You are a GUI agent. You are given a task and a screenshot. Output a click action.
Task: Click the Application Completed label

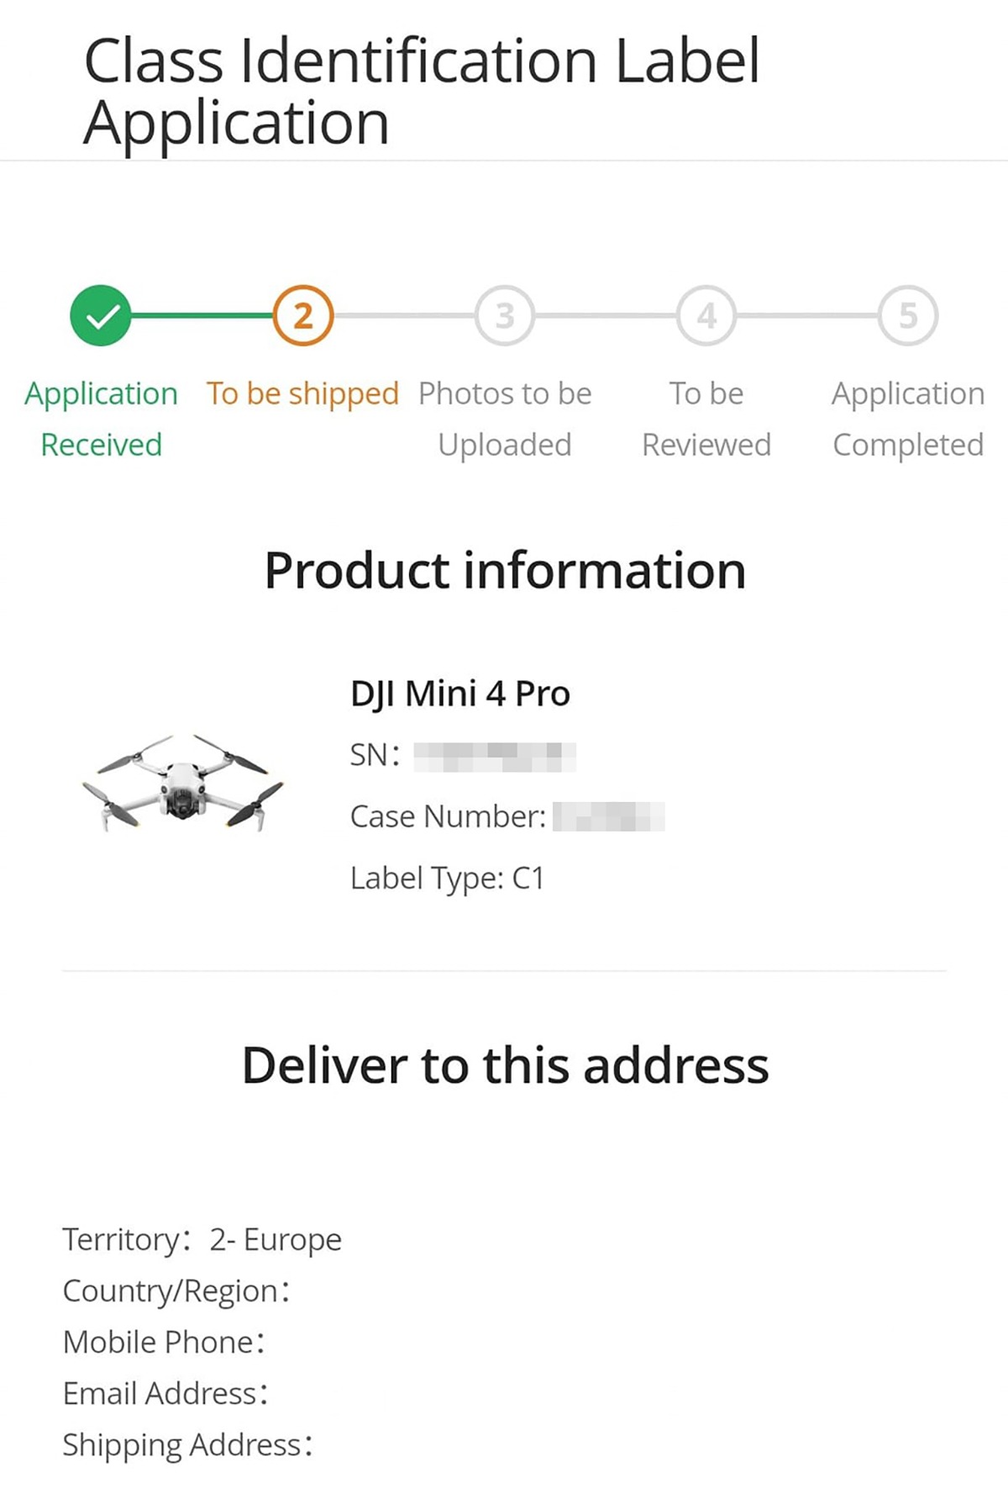pyautogui.click(x=908, y=419)
